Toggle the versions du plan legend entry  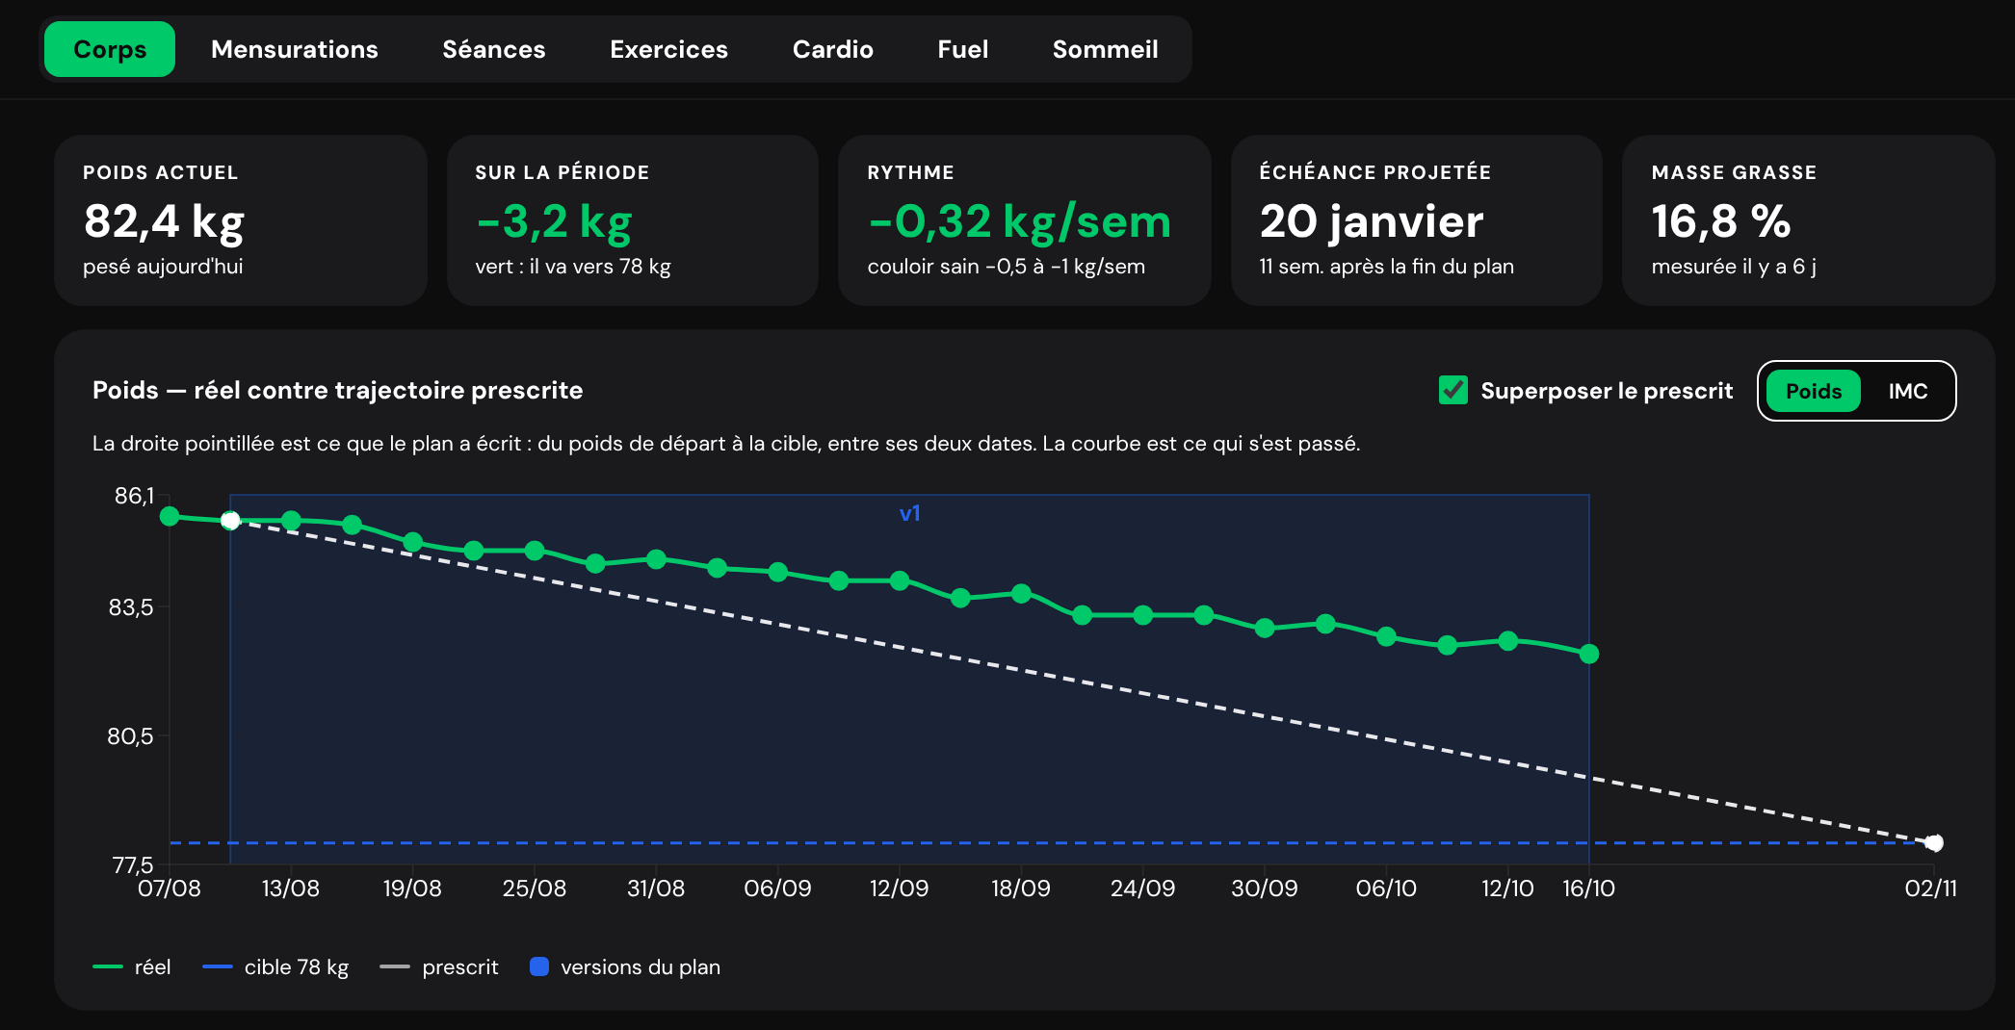625,966
